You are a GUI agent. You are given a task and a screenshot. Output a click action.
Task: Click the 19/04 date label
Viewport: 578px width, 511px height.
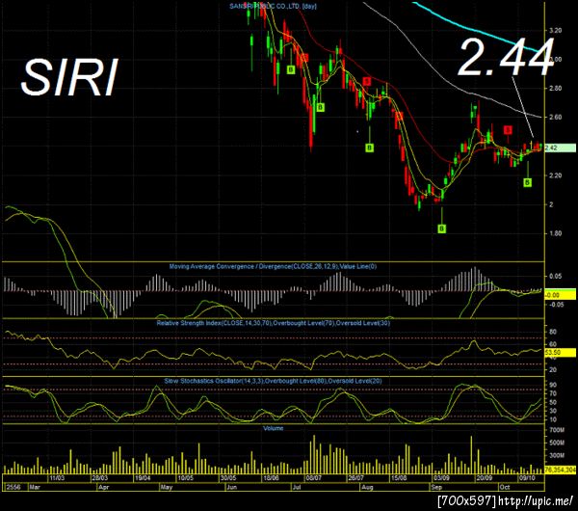coord(143,478)
